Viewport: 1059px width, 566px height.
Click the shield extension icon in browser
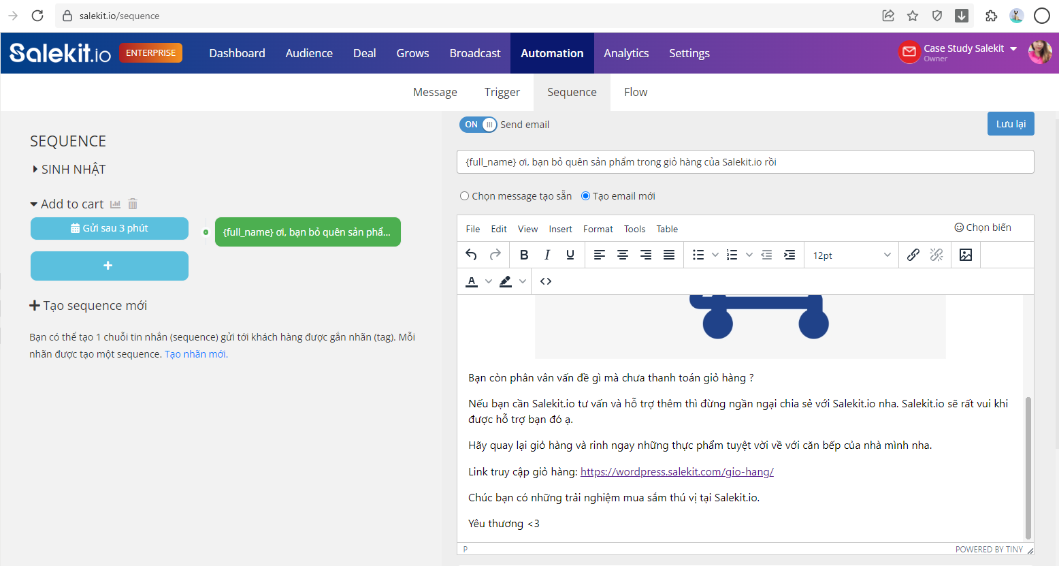click(x=937, y=16)
